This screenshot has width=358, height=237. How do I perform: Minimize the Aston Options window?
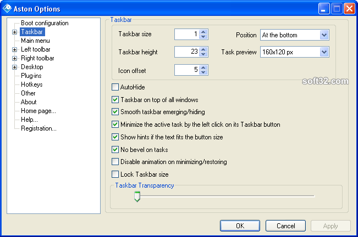tap(324, 9)
